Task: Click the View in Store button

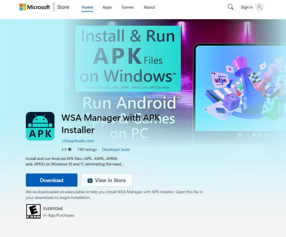Action: 106,180
